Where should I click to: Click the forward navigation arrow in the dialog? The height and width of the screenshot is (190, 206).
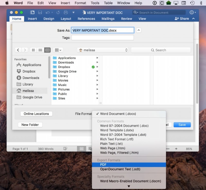coord(25,50)
